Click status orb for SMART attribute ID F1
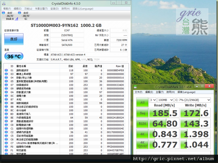Screen dimensions: 218x163 pyautogui.click(x=6, y=150)
